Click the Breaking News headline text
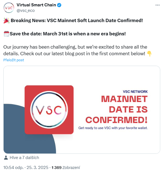Screen dimensions: 163x172 click(x=77, y=20)
